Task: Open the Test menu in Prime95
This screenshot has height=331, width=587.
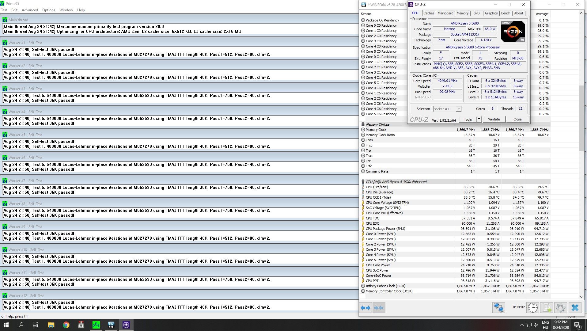Action: click(4, 10)
